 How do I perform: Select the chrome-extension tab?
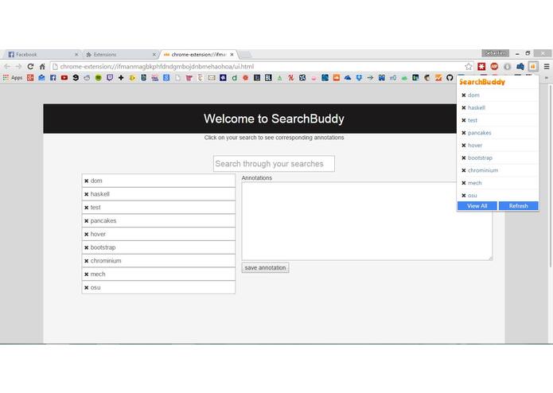(x=199, y=54)
